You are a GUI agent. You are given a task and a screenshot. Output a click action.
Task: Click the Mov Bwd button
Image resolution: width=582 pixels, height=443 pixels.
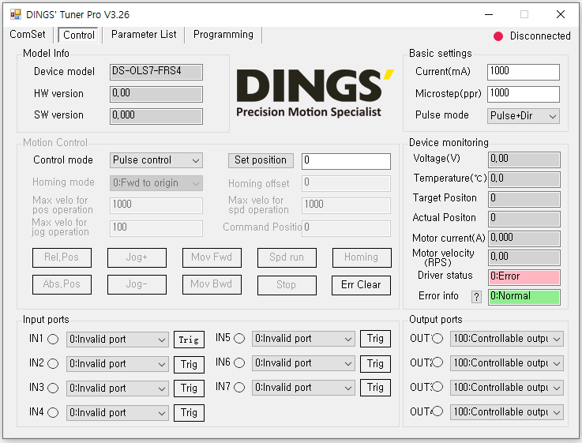tap(212, 284)
